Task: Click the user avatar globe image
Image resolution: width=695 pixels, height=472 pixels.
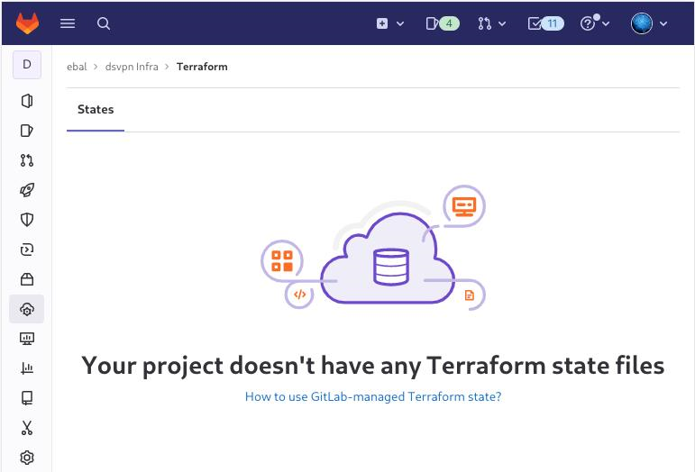Action: click(642, 23)
